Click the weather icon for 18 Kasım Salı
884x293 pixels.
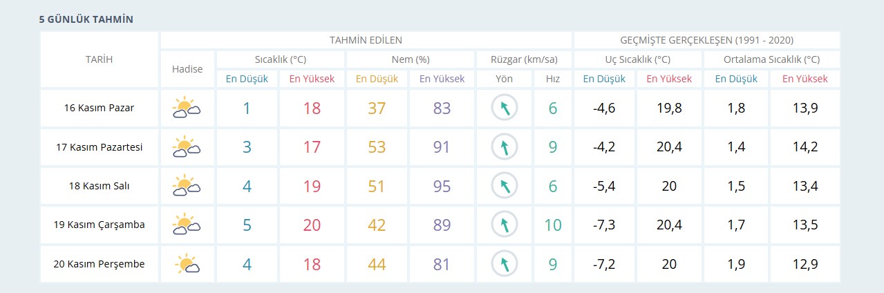(187, 186)
